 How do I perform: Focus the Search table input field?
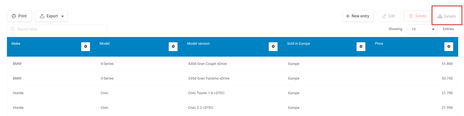[57, 29]
